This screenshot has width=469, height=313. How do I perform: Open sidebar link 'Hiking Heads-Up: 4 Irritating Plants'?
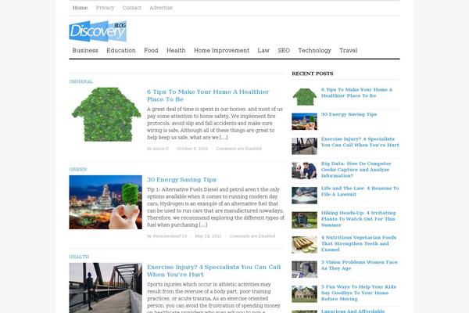tap(358, 218)
